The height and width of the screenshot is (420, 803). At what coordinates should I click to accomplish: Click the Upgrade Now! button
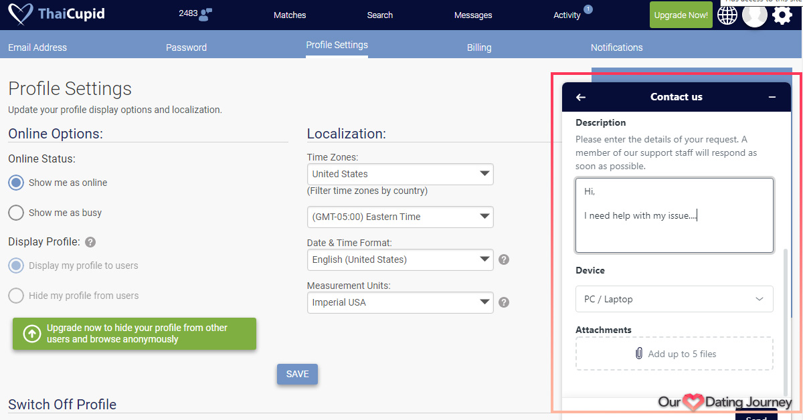pyautogui.click(x=681, y=15)
